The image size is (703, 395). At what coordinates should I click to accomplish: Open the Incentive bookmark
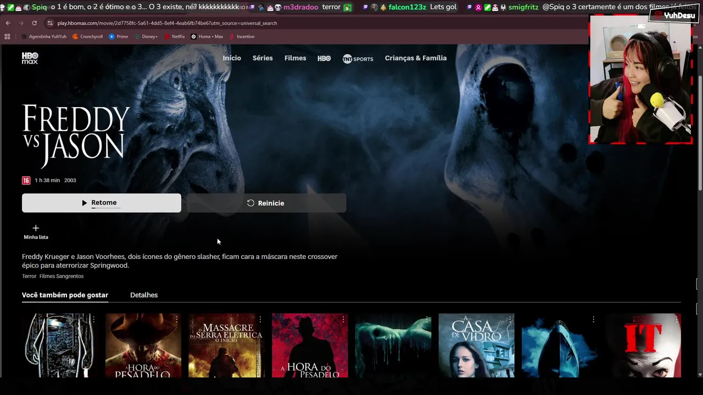pyautogui.click(x=242, y=37)
